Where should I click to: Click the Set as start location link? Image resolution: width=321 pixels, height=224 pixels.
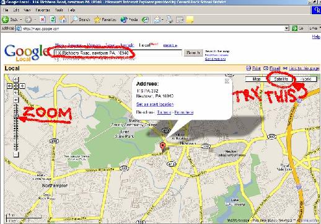click(155, 104)
